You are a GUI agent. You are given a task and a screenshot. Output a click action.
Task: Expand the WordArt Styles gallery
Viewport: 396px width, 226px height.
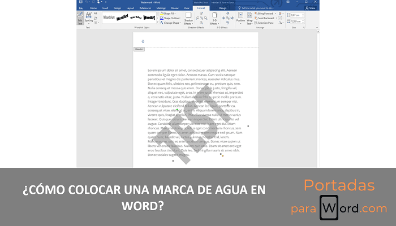pos(158,23)
